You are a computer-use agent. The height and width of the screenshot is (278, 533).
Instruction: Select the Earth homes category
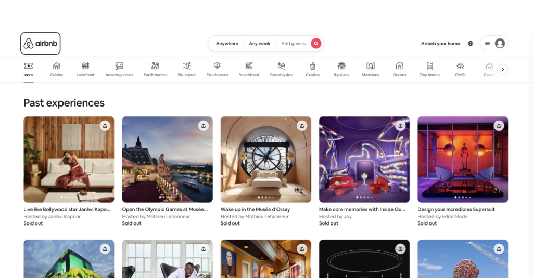[155, 70]
